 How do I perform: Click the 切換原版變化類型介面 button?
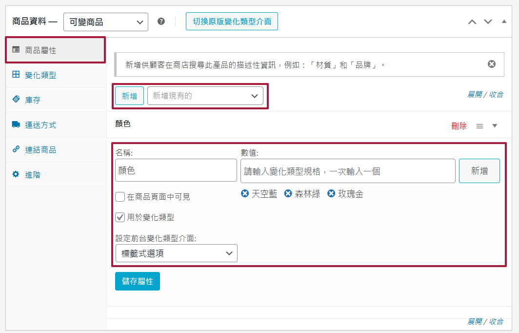[232, 21]
